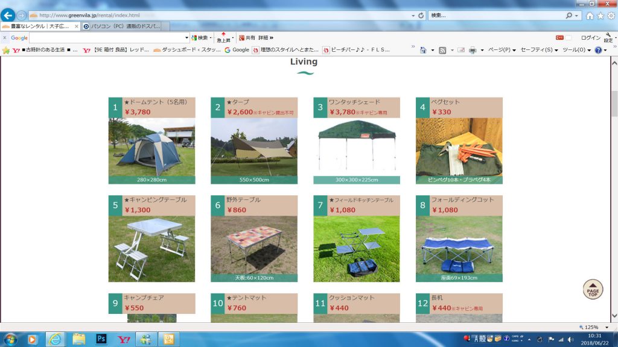
Task: Open the セーフティ(S) menu
Action: click(x=539, y=50)
